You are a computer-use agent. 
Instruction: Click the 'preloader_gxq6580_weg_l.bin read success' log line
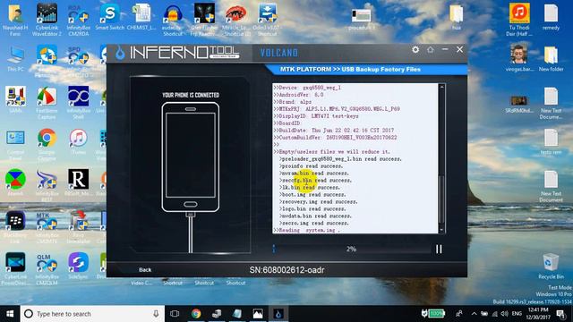click(340, 159)
